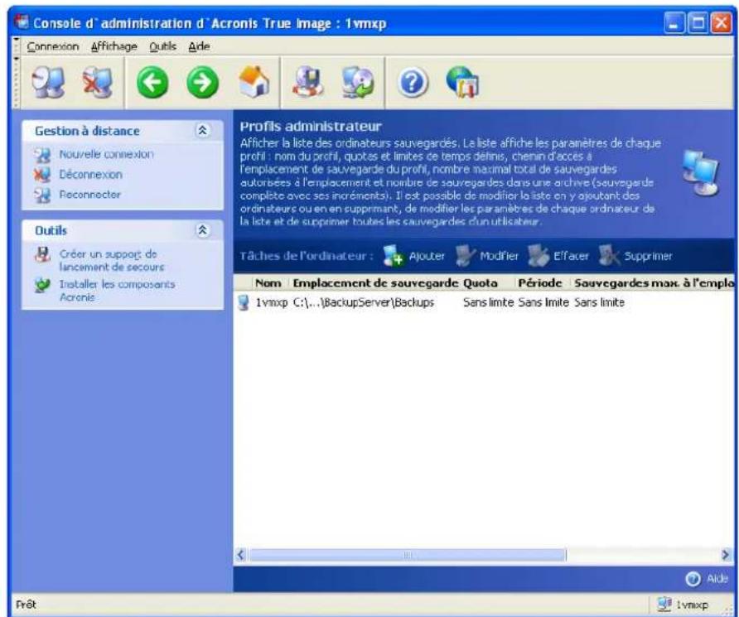
Task: Click the computer icon in the 1vmxp row
Action: click(x=244, y=302)
